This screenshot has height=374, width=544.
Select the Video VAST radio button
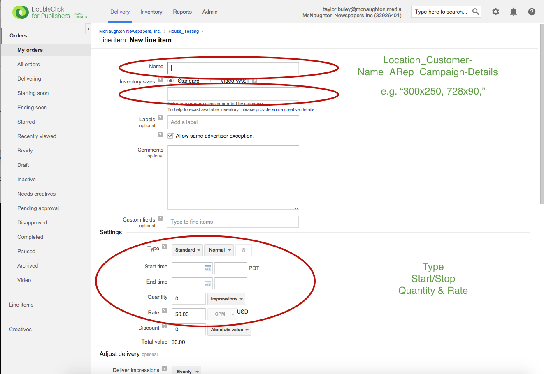(213, 81)
